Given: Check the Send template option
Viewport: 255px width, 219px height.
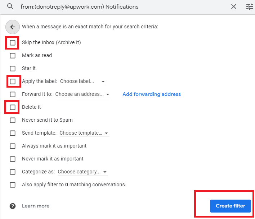Looking at the screenshot, I should tap(13, 133).
